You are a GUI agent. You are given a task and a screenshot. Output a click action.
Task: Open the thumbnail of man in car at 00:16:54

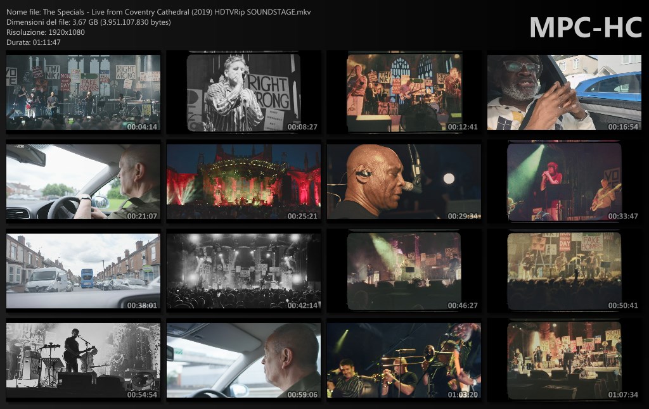click(x=564, y=92)
